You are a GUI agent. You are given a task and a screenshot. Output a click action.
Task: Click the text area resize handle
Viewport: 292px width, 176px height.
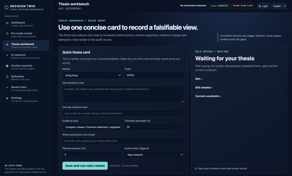pyautogui.click(x=183, y=101)
